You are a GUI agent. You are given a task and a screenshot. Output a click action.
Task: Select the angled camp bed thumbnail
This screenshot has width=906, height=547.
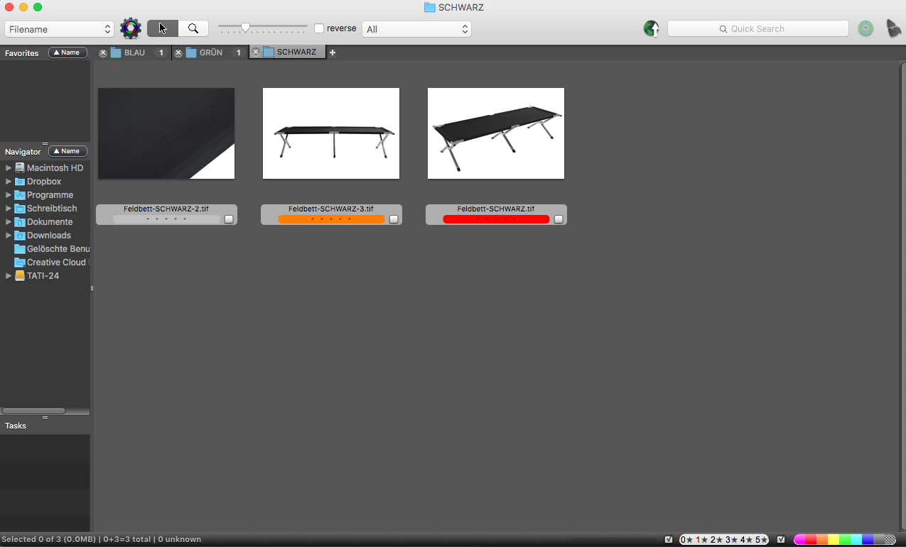496,133
